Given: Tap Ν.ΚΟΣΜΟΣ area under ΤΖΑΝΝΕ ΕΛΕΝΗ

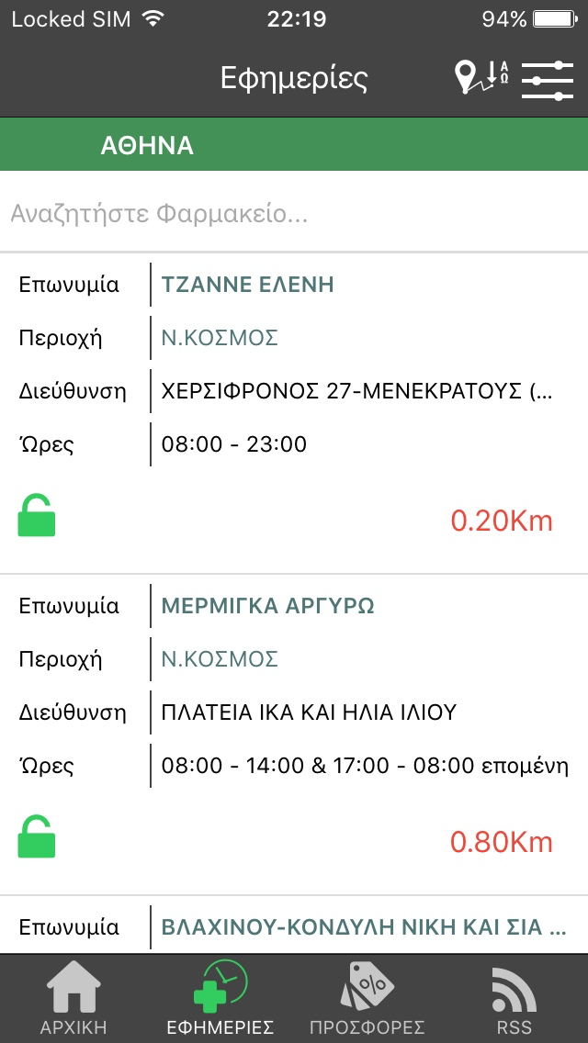Looking at the screenshot, I should tap(220, 338).
